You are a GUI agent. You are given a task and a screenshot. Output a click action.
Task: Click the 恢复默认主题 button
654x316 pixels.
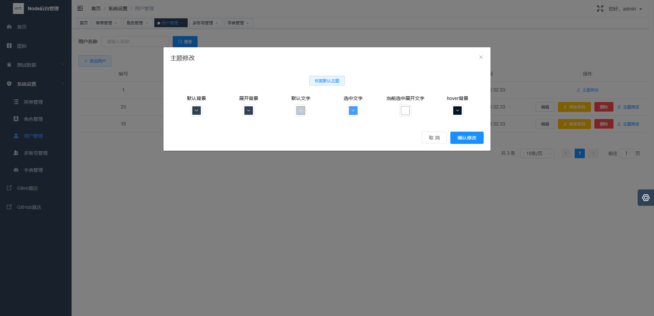point(327,81)
